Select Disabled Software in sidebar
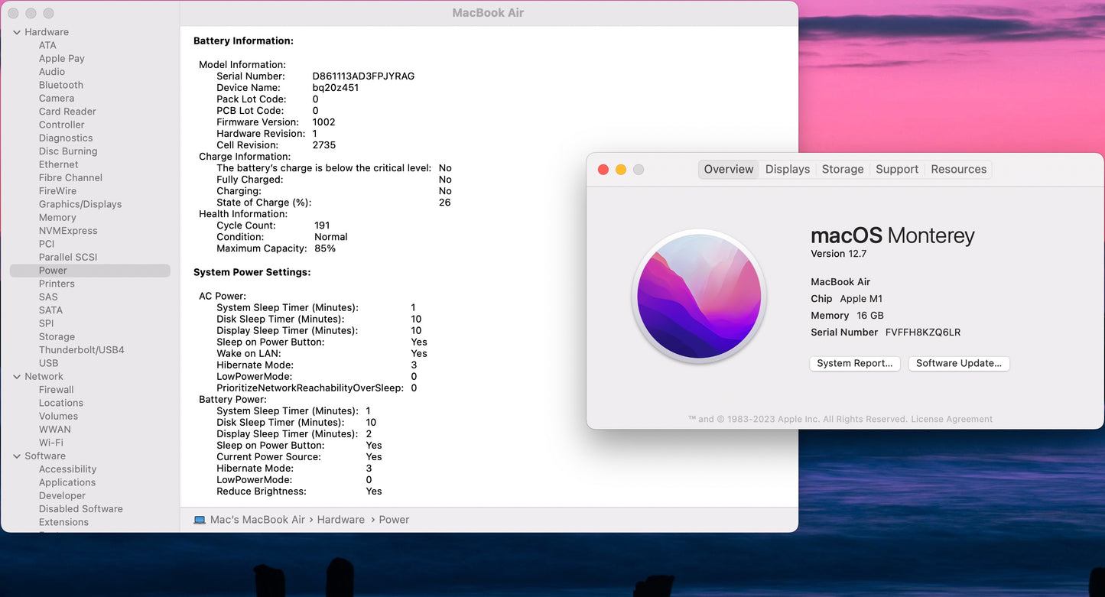Screen dimensions: 1105x597 [81, 509]
